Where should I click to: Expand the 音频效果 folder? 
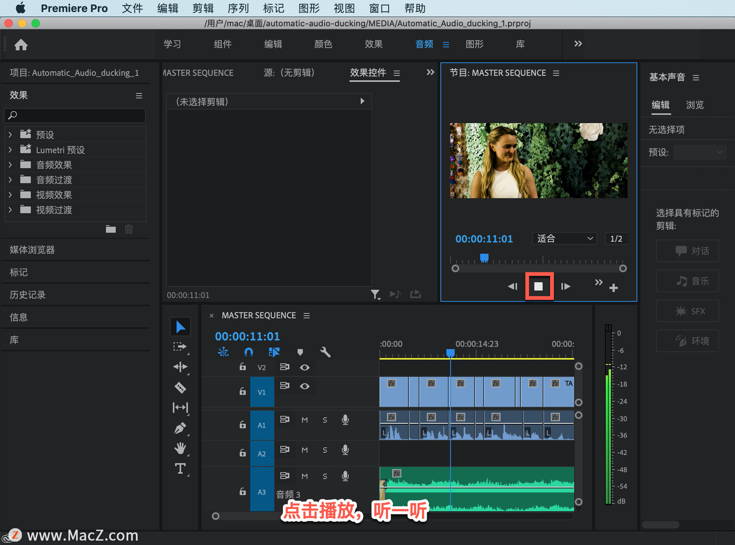coord(10,165)
